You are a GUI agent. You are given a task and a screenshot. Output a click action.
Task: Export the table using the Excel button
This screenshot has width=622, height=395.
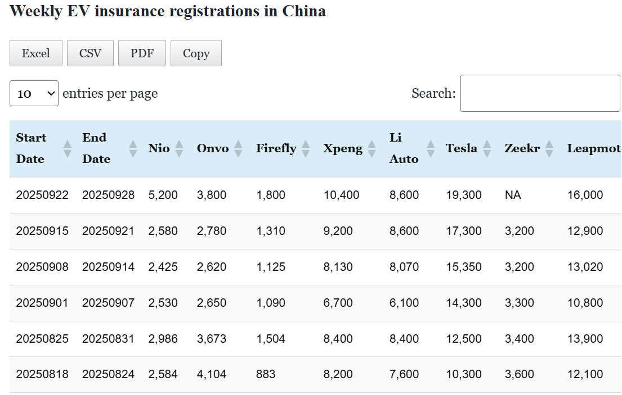coord(36,53)
